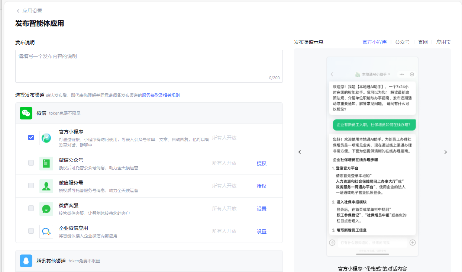The image size is (462, 272).
Task: Click 设置 for 微信客服
Action: pos(262,209)
